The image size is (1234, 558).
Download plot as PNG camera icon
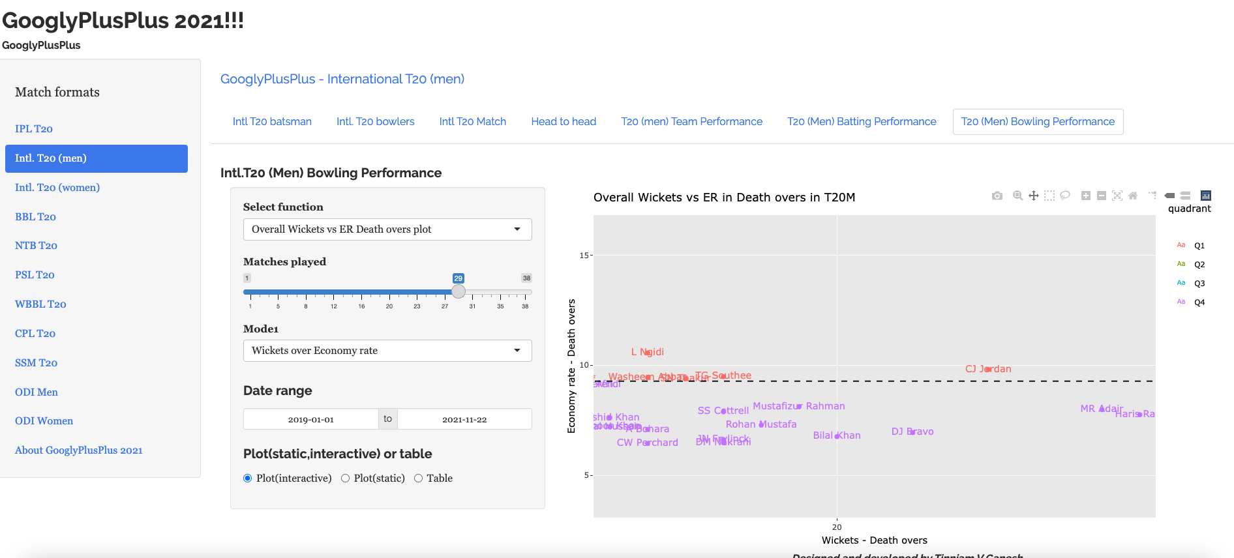click(x=997, y=196)
